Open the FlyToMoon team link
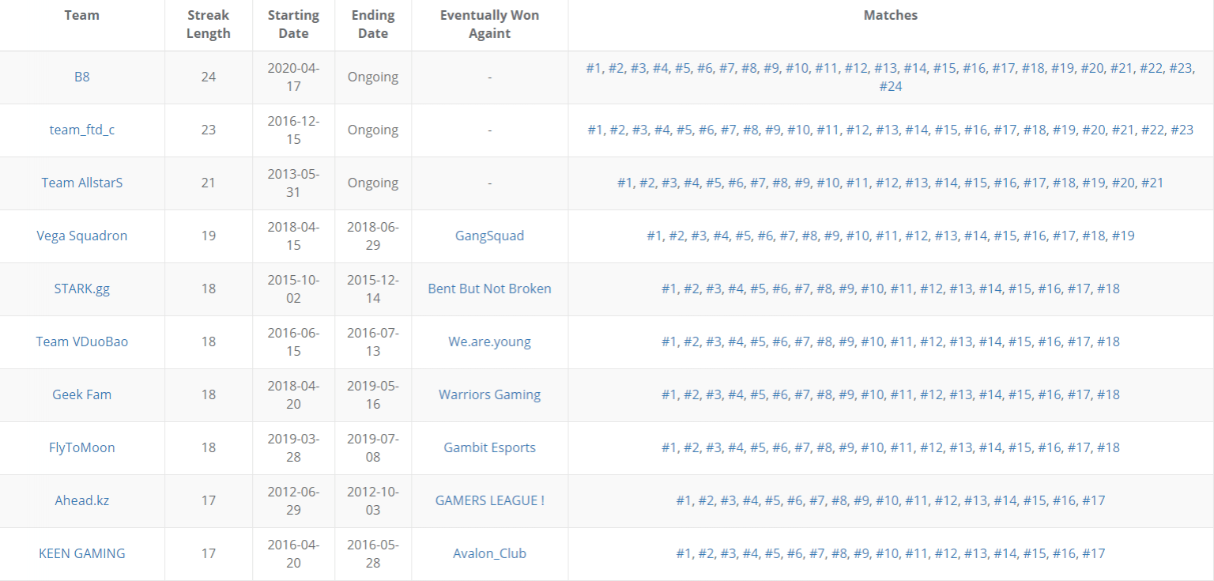This screenshot has width=1214, height=581. coord(82,448)
